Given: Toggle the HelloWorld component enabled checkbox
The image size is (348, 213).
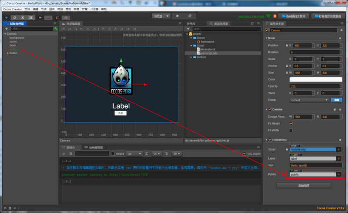Looking at the screenshot, I should pos(270,140).
